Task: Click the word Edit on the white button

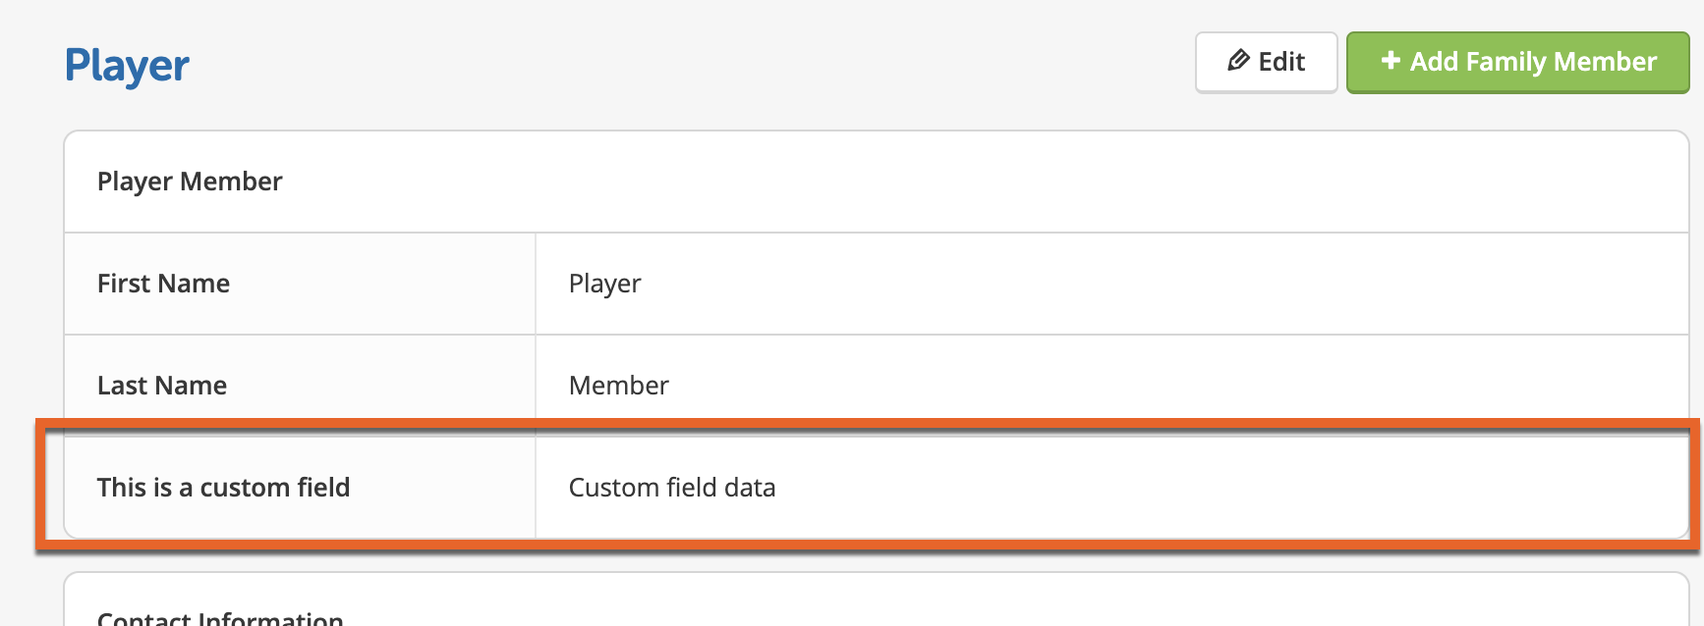Action: coord(1281,62)
